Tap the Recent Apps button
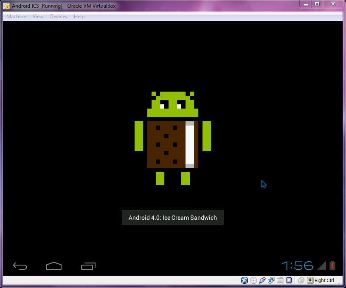Screen dimensions: 346x288 click(x=88, y=266)
